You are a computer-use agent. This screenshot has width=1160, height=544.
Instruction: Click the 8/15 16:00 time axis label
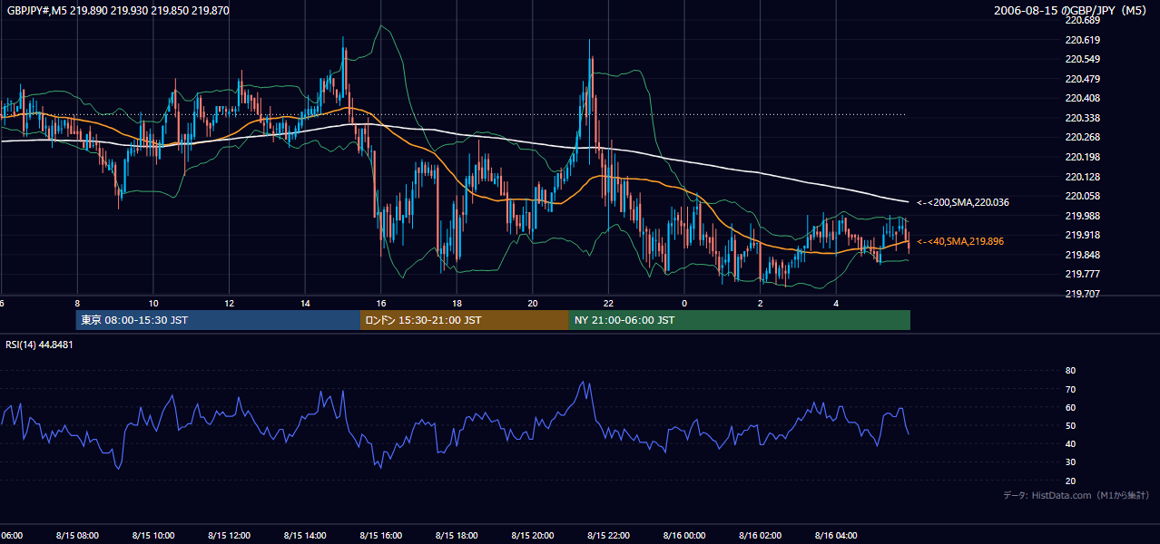[381, 536]
